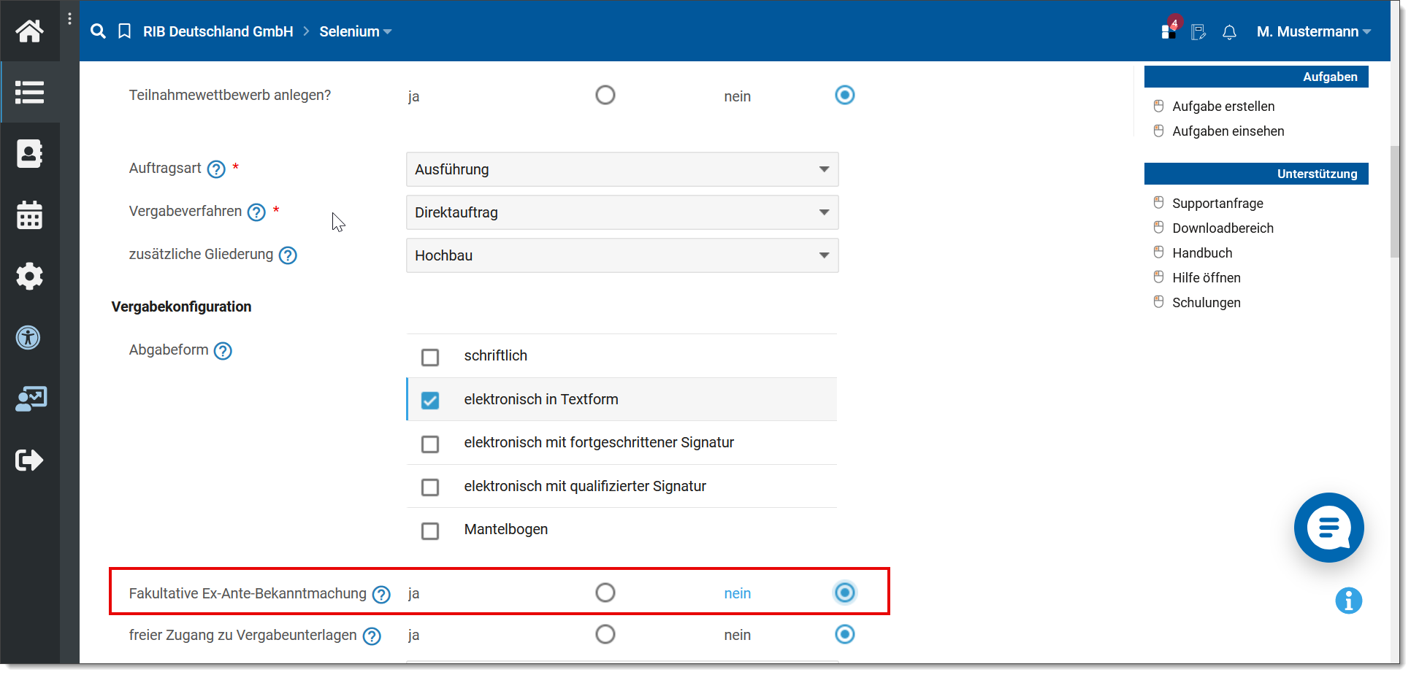The width and height of the screenshot is (1411, 675).
Task: Open the calendar sidebar icon
Action: pos(29,215)
